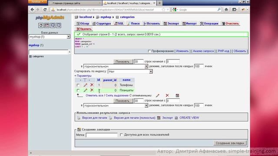Click the export icon for checked rows

click(x=177, y=95)
